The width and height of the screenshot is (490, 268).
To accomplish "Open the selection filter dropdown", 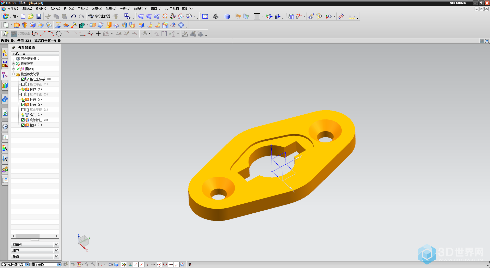I will (x=27, y=264).
